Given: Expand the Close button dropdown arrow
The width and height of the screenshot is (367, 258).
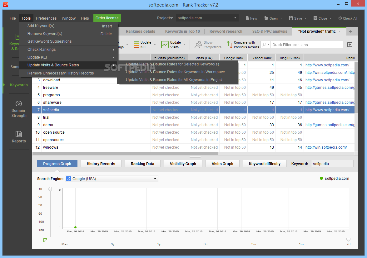Looking at the screenshot, I should [330, 18].
